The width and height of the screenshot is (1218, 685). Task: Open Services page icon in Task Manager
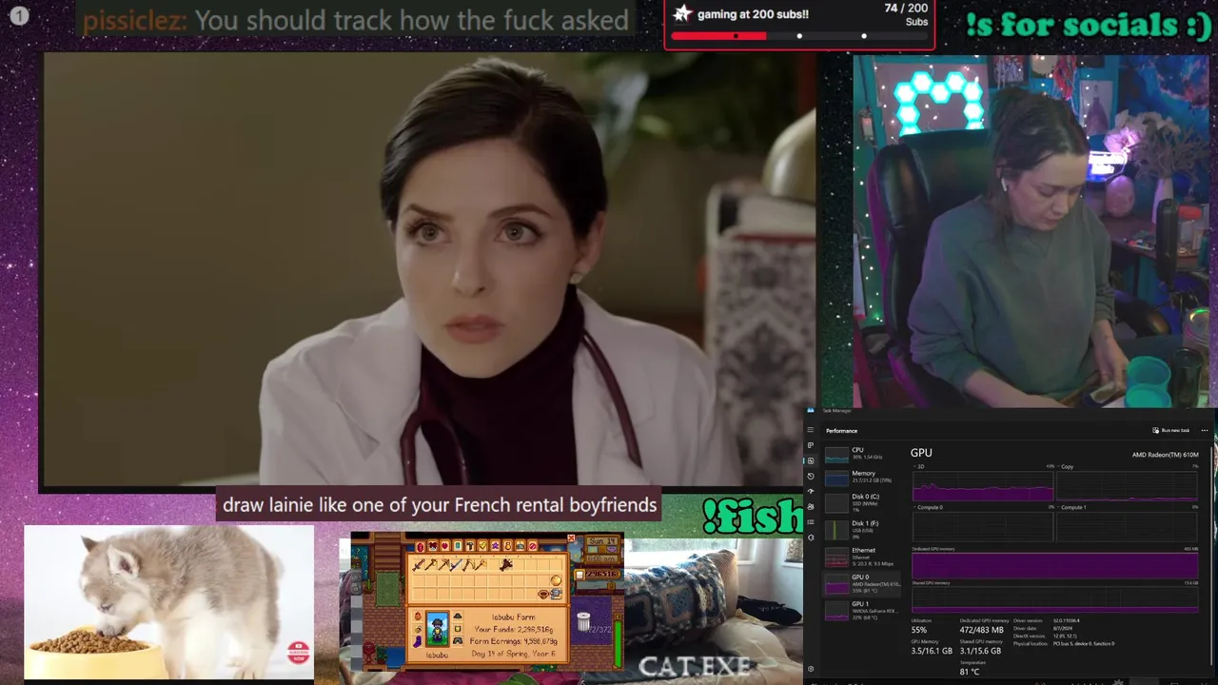811,538
